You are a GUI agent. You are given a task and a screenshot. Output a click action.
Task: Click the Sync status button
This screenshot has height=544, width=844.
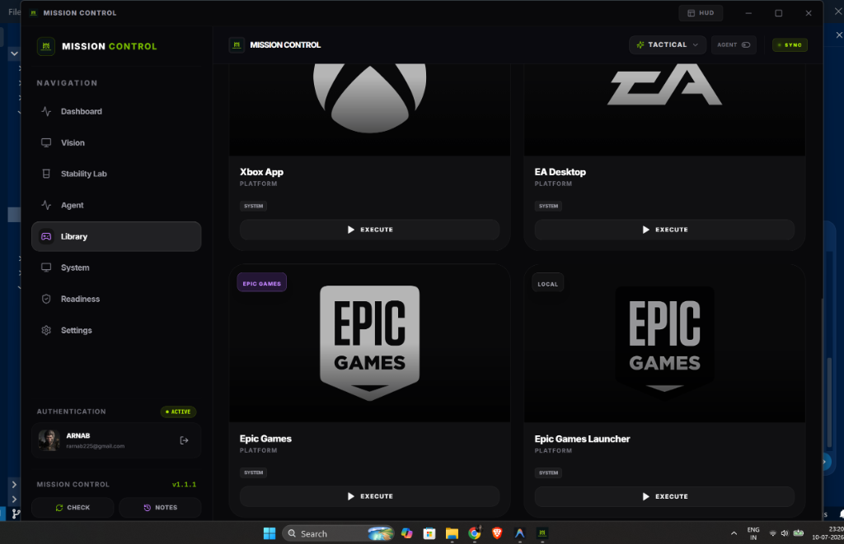(x=790, y=45)
